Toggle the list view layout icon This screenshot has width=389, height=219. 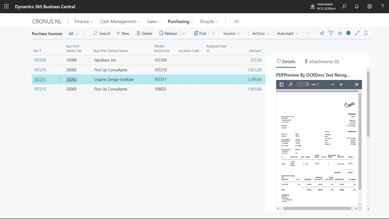tap(340, 33)
